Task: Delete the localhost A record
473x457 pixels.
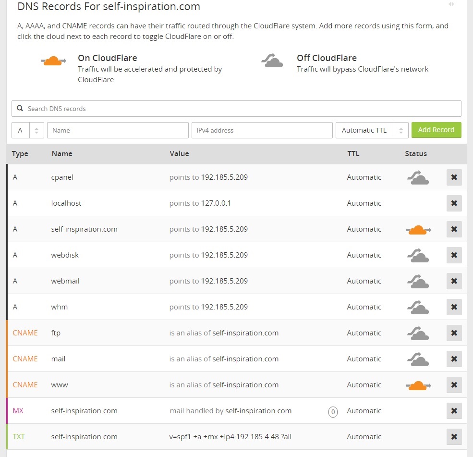Action: (x=454, y=203)
